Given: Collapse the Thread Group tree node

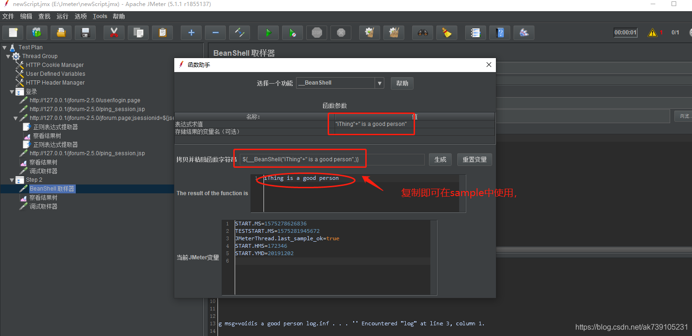Looking at the screenshot, I should [8, 56].
